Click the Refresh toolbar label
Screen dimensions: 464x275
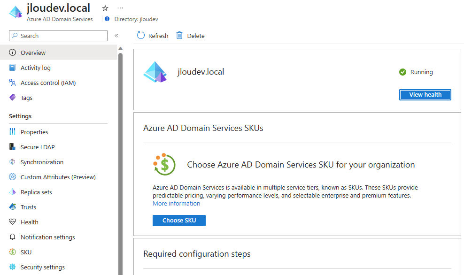pos(158,36)
